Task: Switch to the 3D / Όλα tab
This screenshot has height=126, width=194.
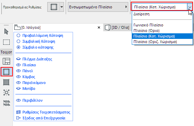Action: pyautogui.click(x=117, y=27)
